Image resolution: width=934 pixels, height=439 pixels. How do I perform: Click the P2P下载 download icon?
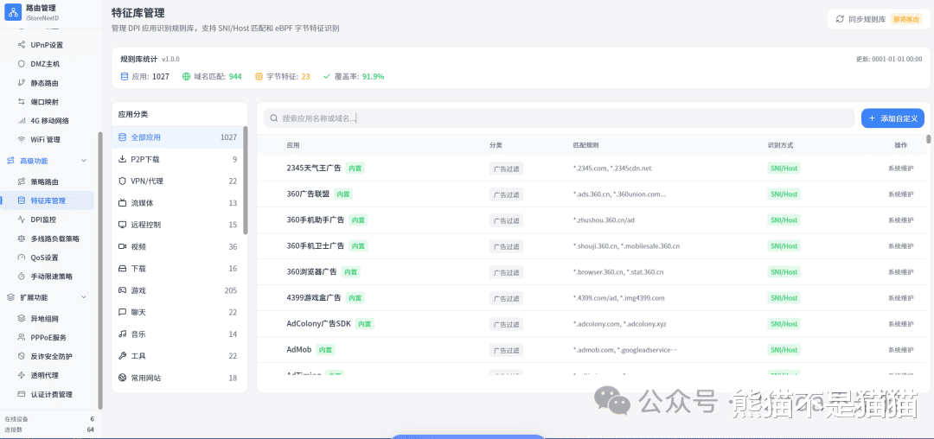point(122,159)
